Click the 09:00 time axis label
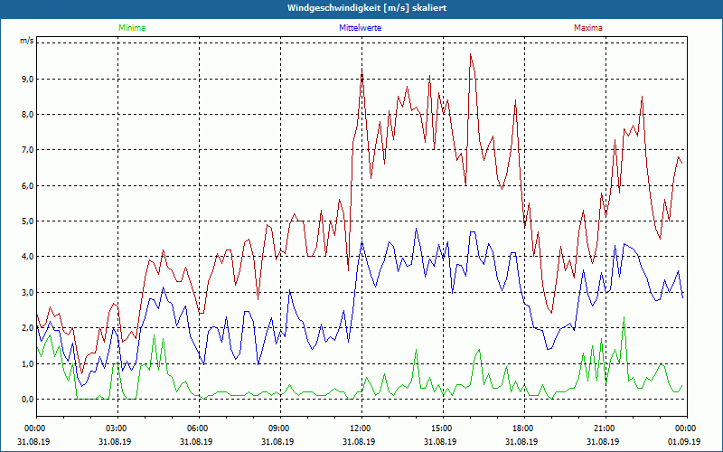723x452 pixels. pos(280,428)
